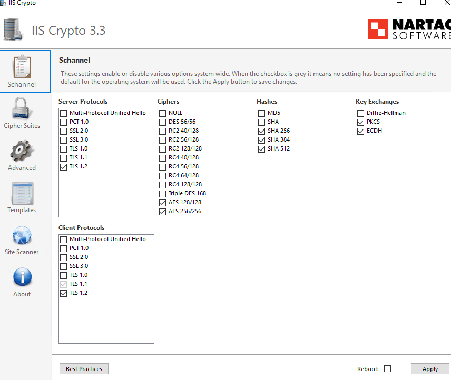Toggle the RC4 40/128 cipher checkbox
This screenshot has height=380, width=451.
coord(162,158)
